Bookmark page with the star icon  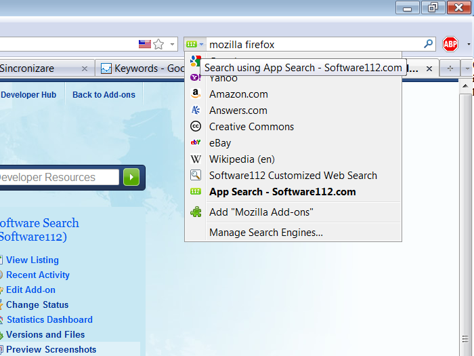pos(158,45)
